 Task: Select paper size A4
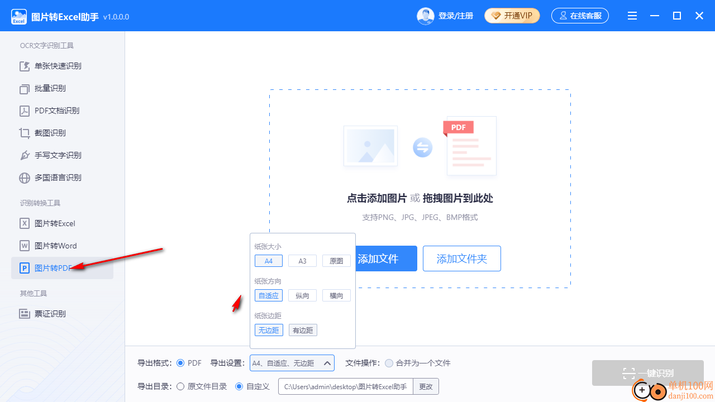[269, 261]
